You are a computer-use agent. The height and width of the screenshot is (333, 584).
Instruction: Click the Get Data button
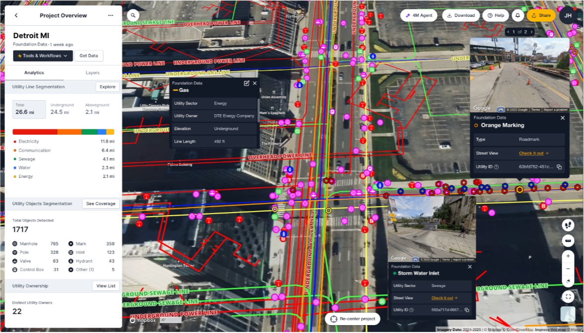pos(89,56)
